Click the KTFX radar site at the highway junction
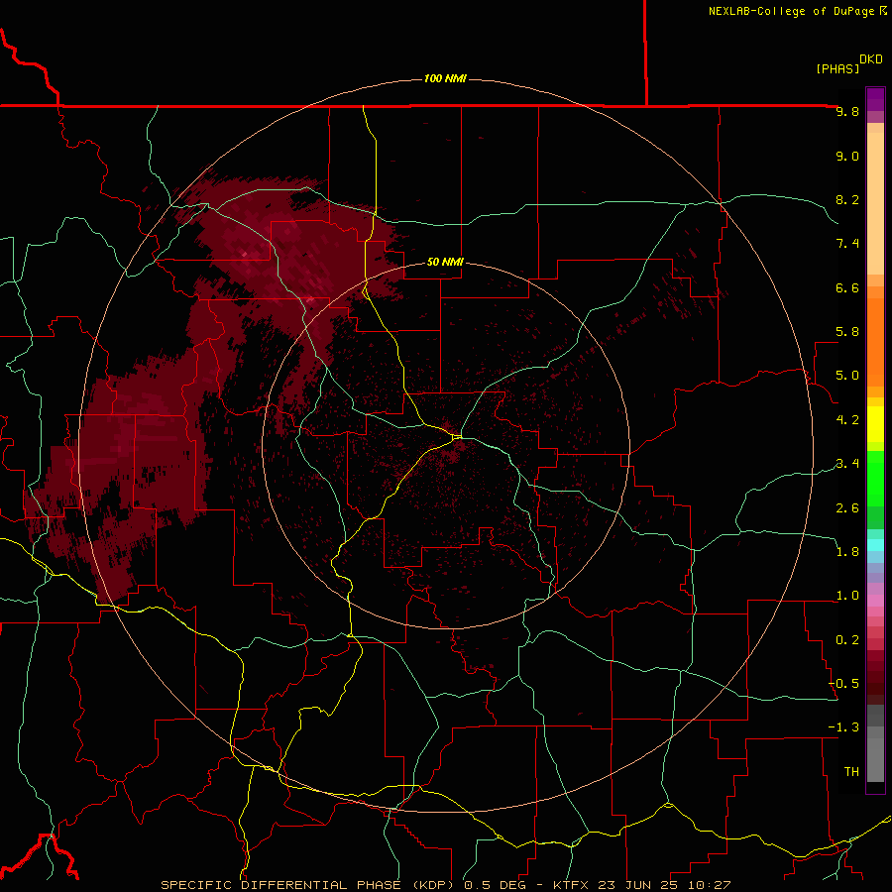 coord(457,437)
